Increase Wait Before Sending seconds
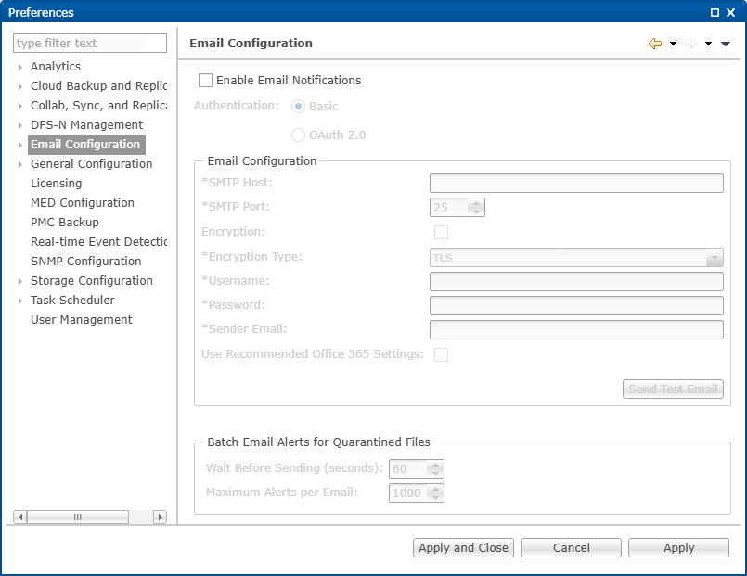747x576 pixels. tap(435, 465)
